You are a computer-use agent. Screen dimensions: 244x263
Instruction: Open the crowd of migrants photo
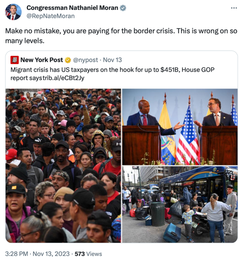pyautogui.click(x=63, y=166)
